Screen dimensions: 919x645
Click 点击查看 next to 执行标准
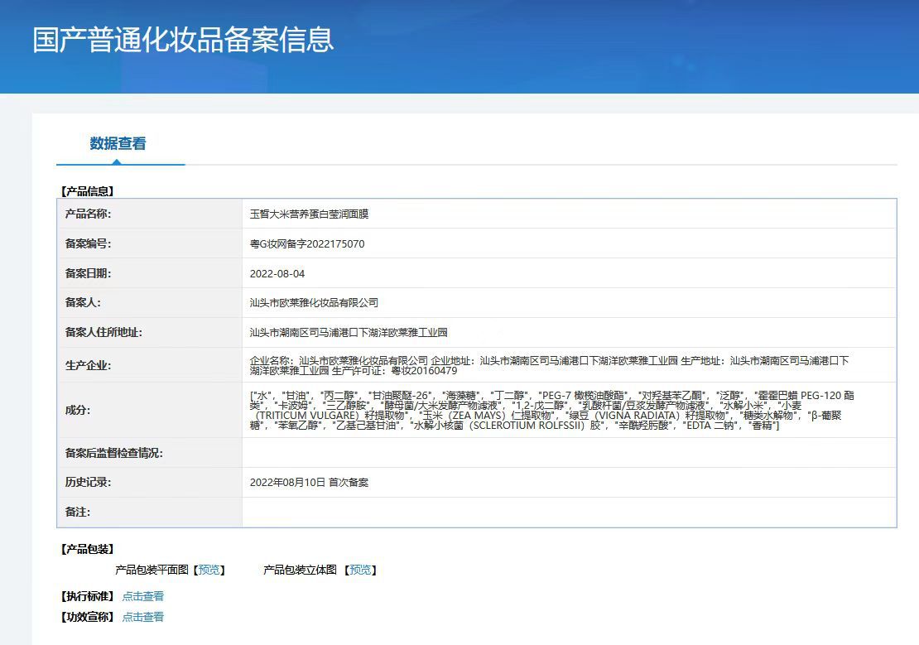coord(143,596)
